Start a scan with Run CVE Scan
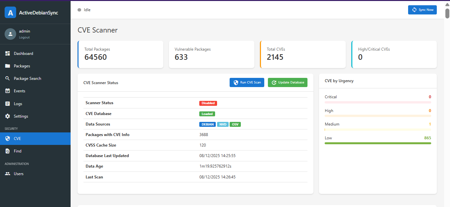This screenshot has width=450, height=207. pos(247,82)
